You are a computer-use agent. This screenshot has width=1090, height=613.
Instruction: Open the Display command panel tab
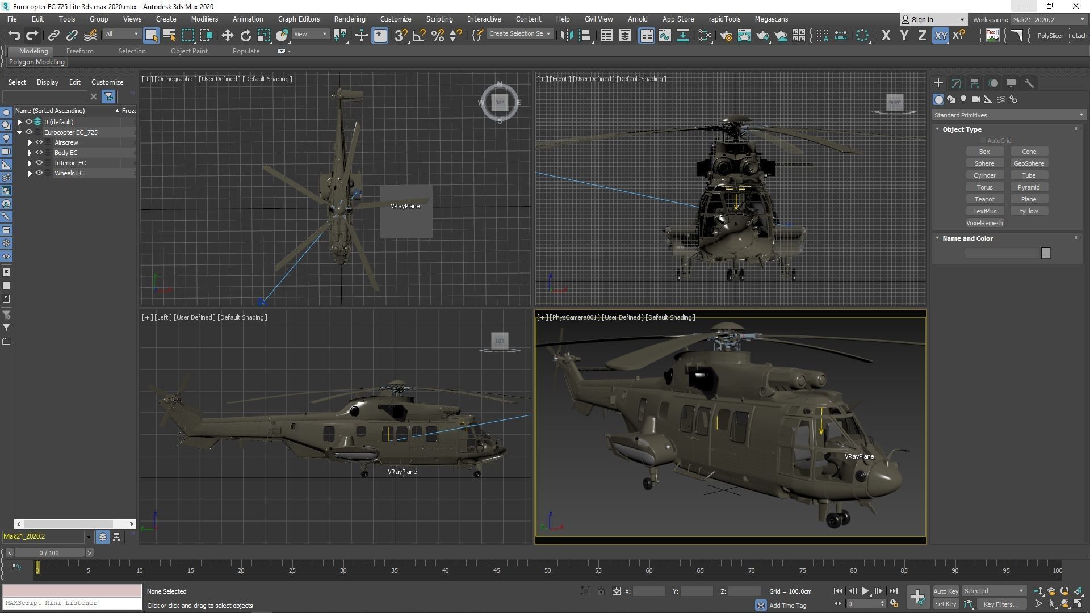(x=1011, y=83)
